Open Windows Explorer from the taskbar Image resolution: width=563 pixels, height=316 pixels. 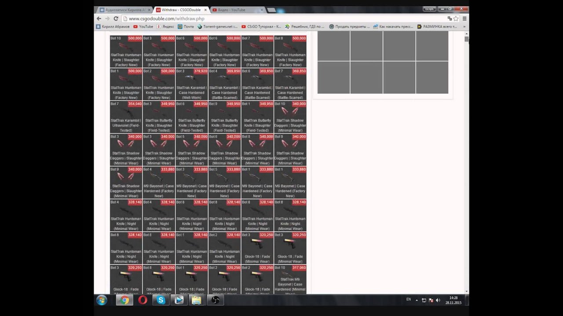coord(196,300)
